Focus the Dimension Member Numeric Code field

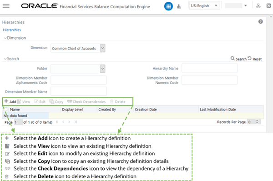[x=210, y=80]
